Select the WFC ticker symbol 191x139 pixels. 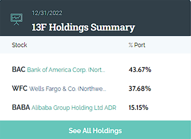tap(20, 89)
